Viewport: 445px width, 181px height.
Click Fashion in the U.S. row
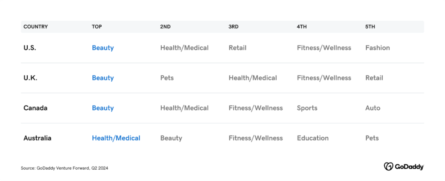[378, 48]
